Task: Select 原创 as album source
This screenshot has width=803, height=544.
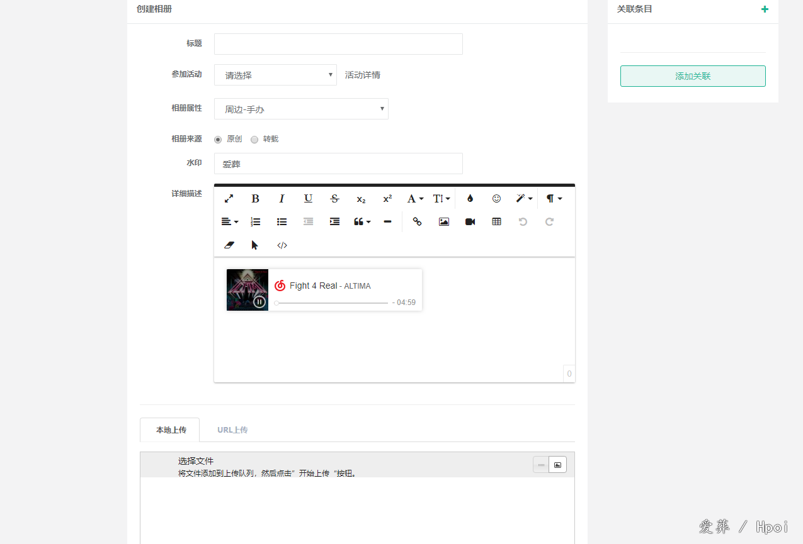Action: [x=218, y=140]
